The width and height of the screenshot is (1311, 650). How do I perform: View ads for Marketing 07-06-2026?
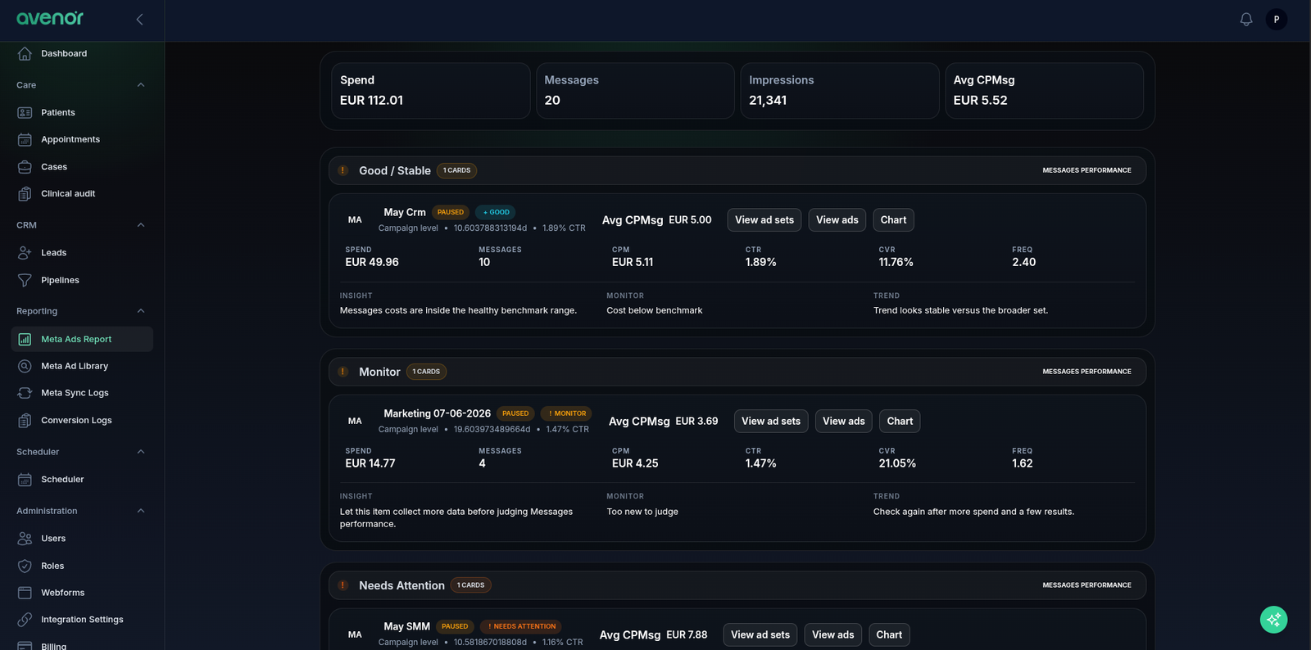844,421
